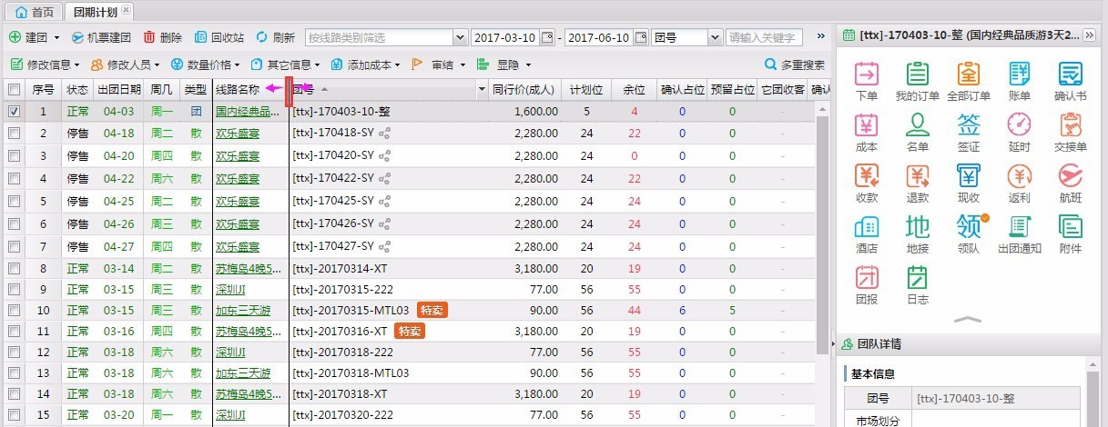Click the 日志 log icon
Image resolution: width=1108 pixels, height=427 pixels.
tap(917, 283)
